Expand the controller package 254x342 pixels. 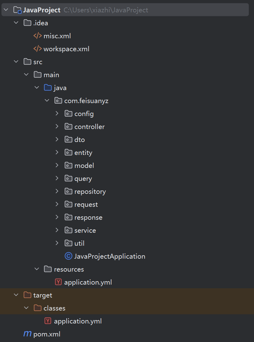57,127
